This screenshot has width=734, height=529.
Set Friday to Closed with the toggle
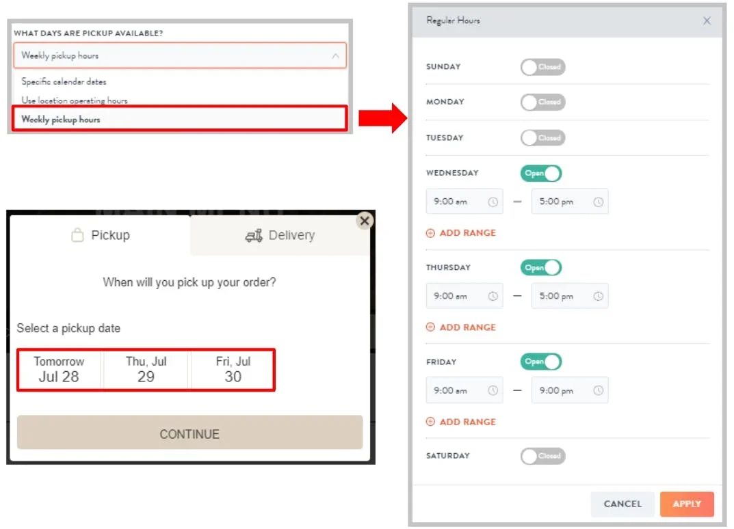click(540, 362)
